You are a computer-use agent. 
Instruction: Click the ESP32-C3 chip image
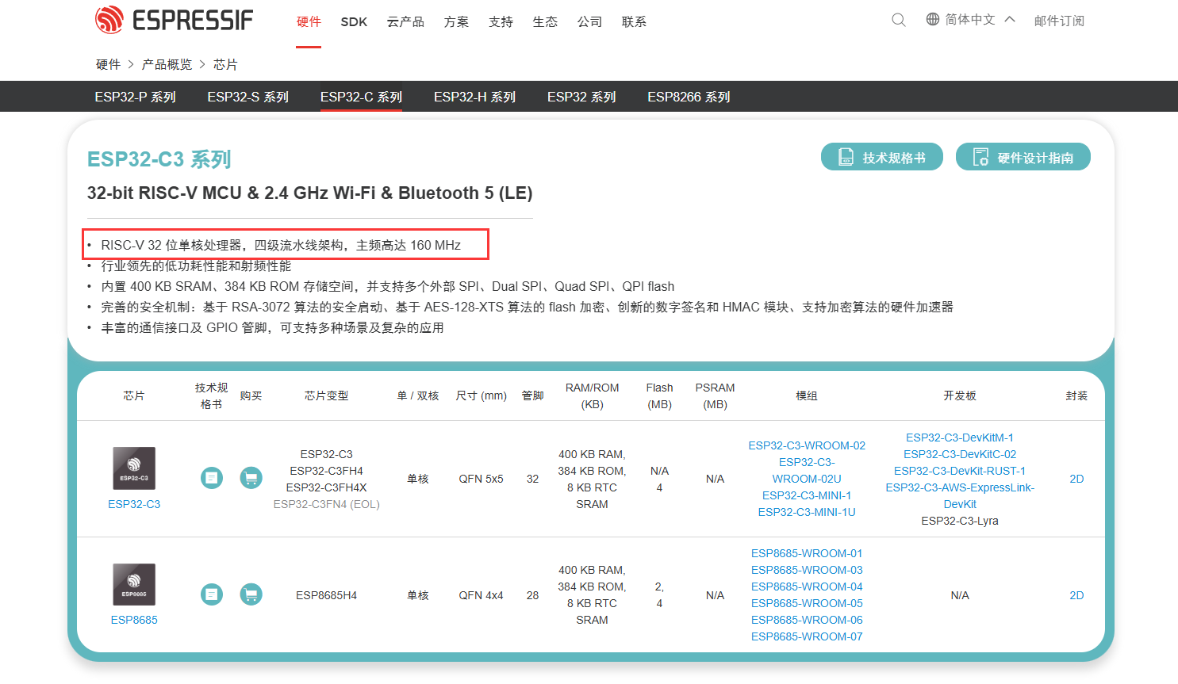pos(134,468)
